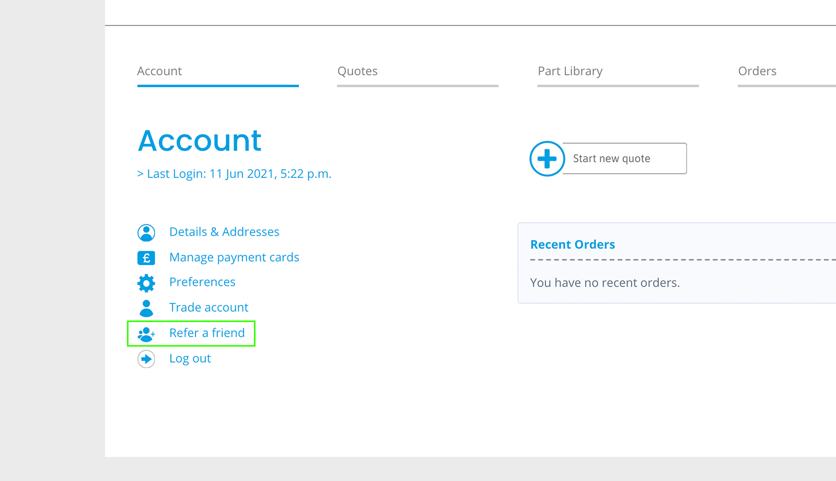Go to the Part Library tab
Screen dimensions: 836x481
click(x=570, y=71)
